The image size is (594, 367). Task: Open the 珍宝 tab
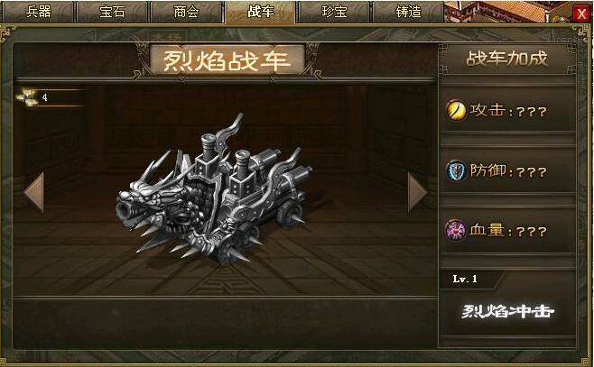(334, 12)
